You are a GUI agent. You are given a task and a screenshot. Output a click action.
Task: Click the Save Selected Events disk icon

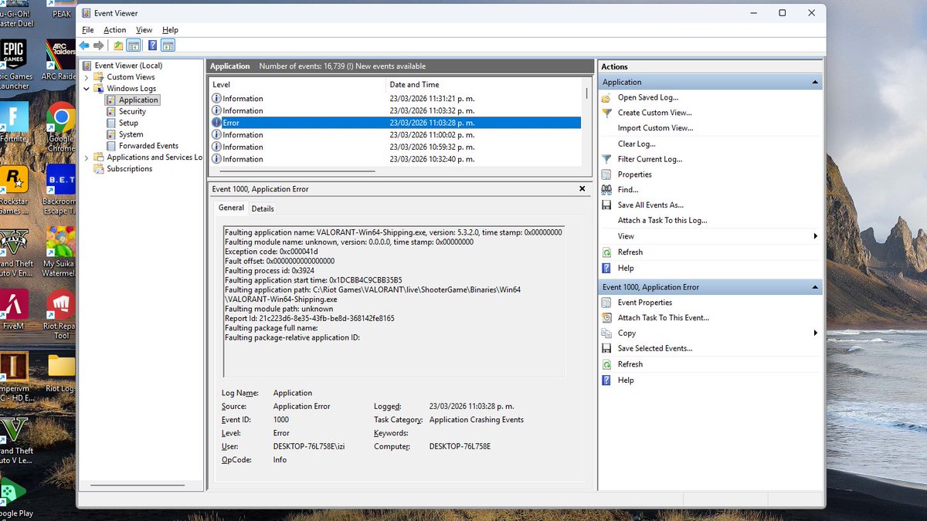(x=606, y=348)
